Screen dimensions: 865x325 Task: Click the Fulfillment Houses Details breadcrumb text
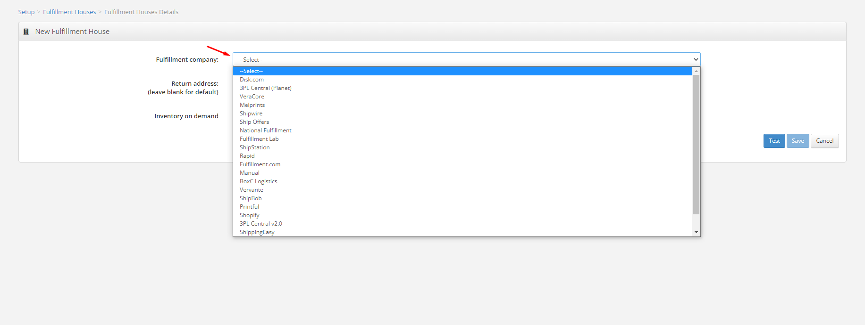142,12
